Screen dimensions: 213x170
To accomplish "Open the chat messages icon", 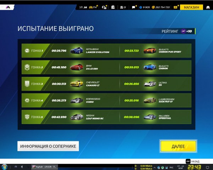I will pos(134,7).
